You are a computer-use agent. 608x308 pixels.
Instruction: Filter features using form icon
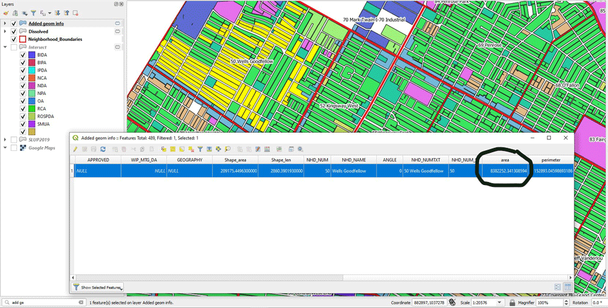pyautogui.click(x=200, y=149)
